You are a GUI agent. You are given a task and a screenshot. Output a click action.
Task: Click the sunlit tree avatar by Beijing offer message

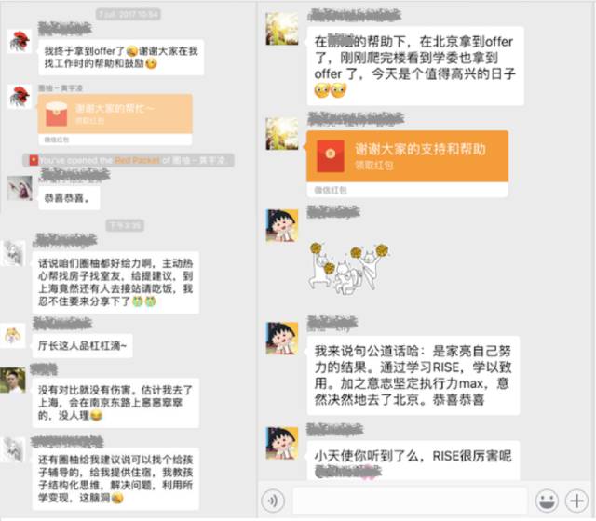(x=281, y=29)
